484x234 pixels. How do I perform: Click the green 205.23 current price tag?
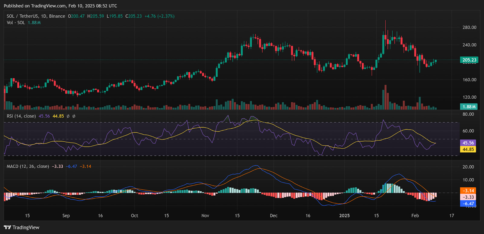(469, 60)
